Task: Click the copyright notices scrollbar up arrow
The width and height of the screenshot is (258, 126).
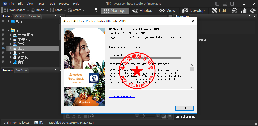Action: click(192, 65)
